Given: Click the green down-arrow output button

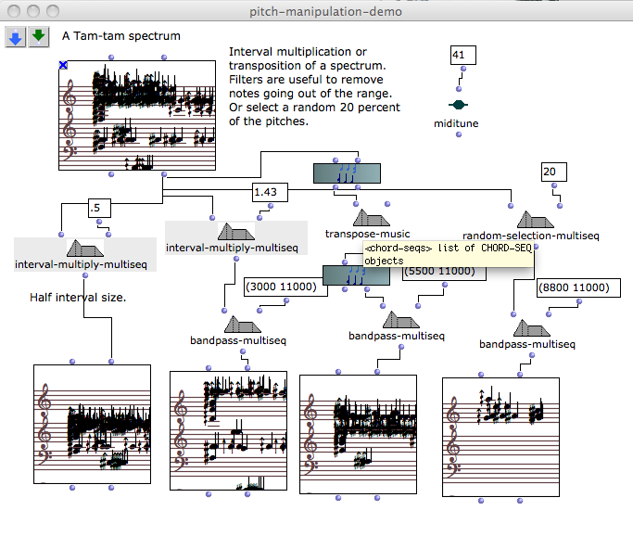Looking at the screenshot, I should point(38,36).
